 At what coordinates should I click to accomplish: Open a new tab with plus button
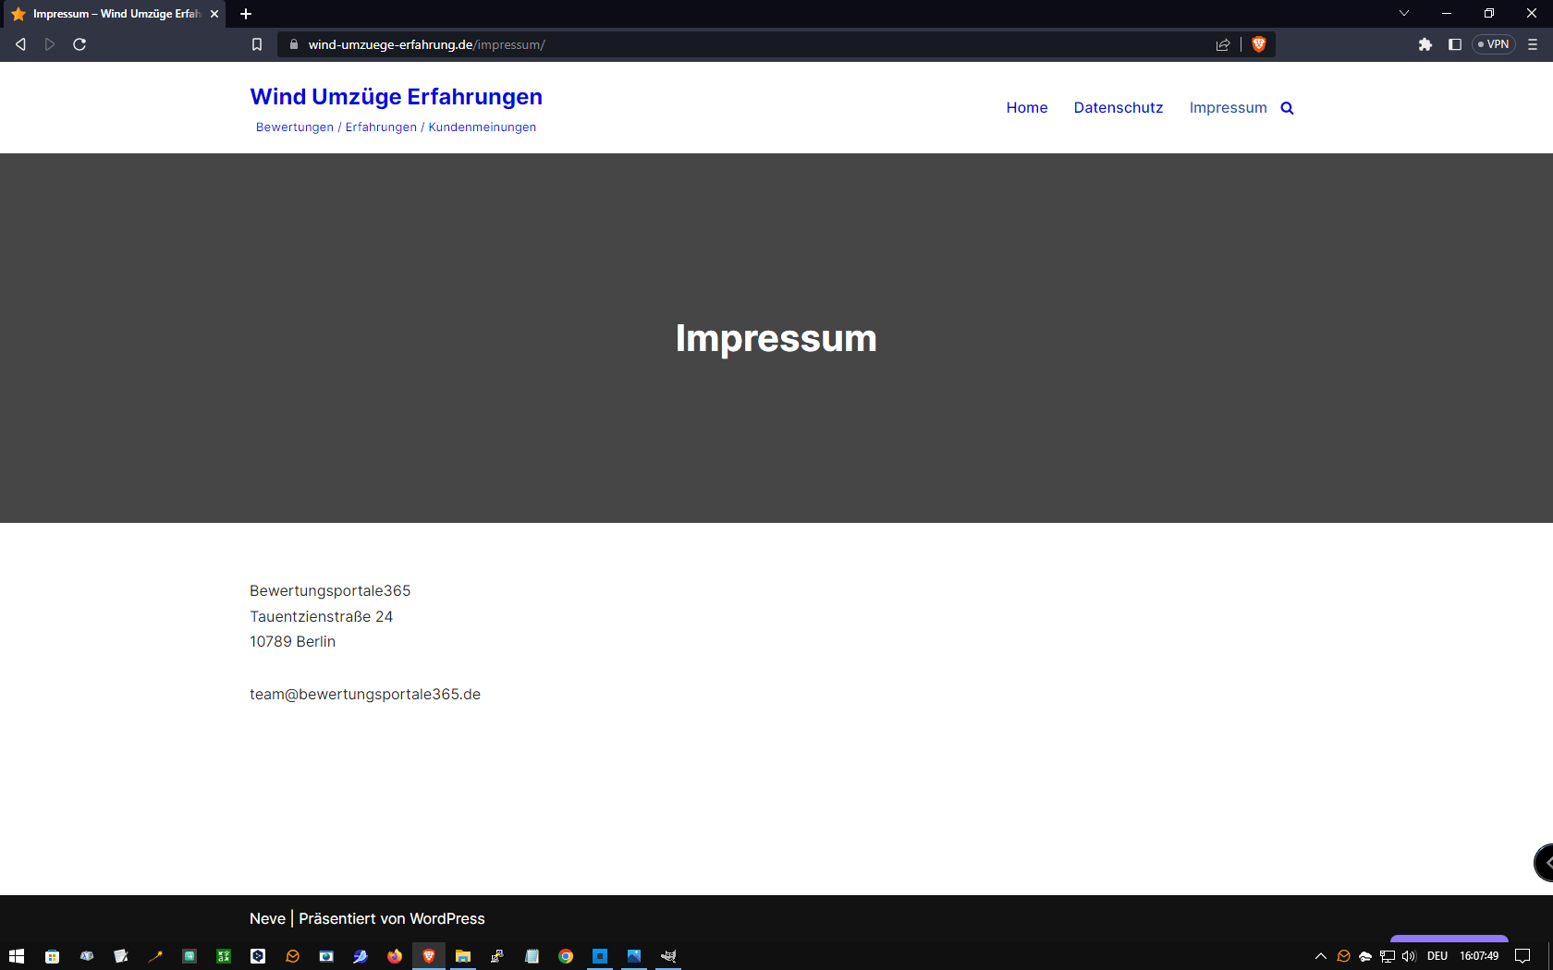click(246, 14)
